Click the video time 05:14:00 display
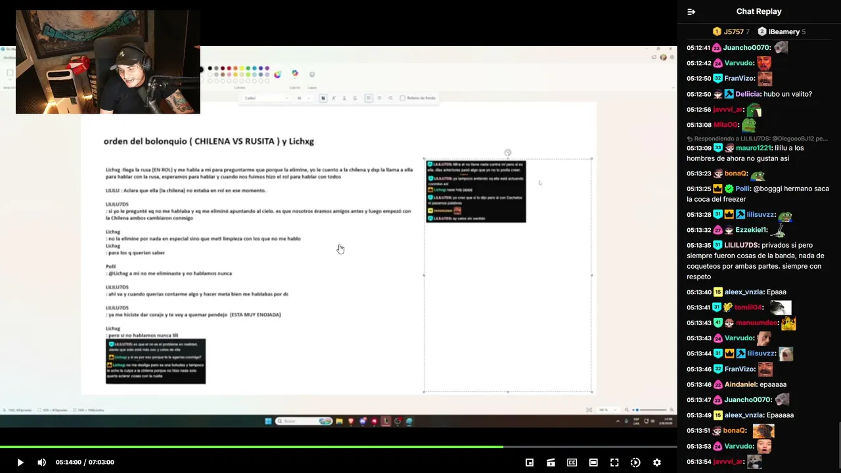The height and width of the screenshot is (473, 841). tap(68, 462)
